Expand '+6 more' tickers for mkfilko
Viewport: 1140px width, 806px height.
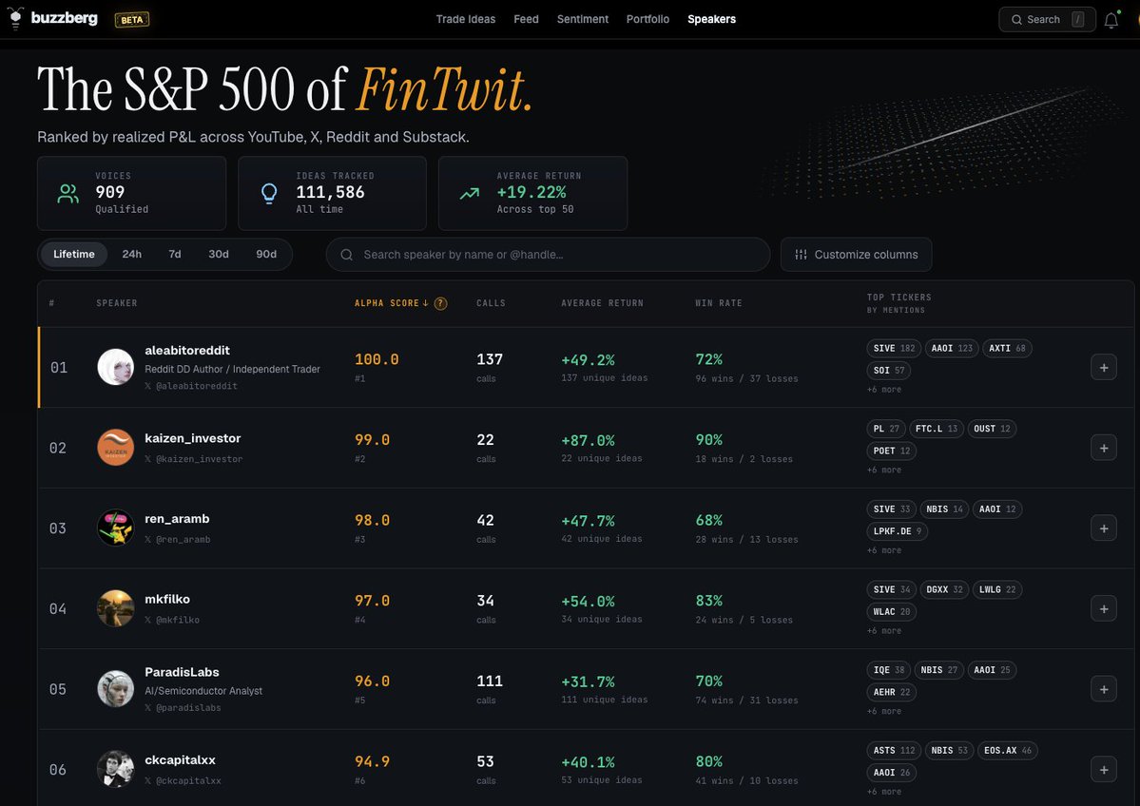(883, 631)
